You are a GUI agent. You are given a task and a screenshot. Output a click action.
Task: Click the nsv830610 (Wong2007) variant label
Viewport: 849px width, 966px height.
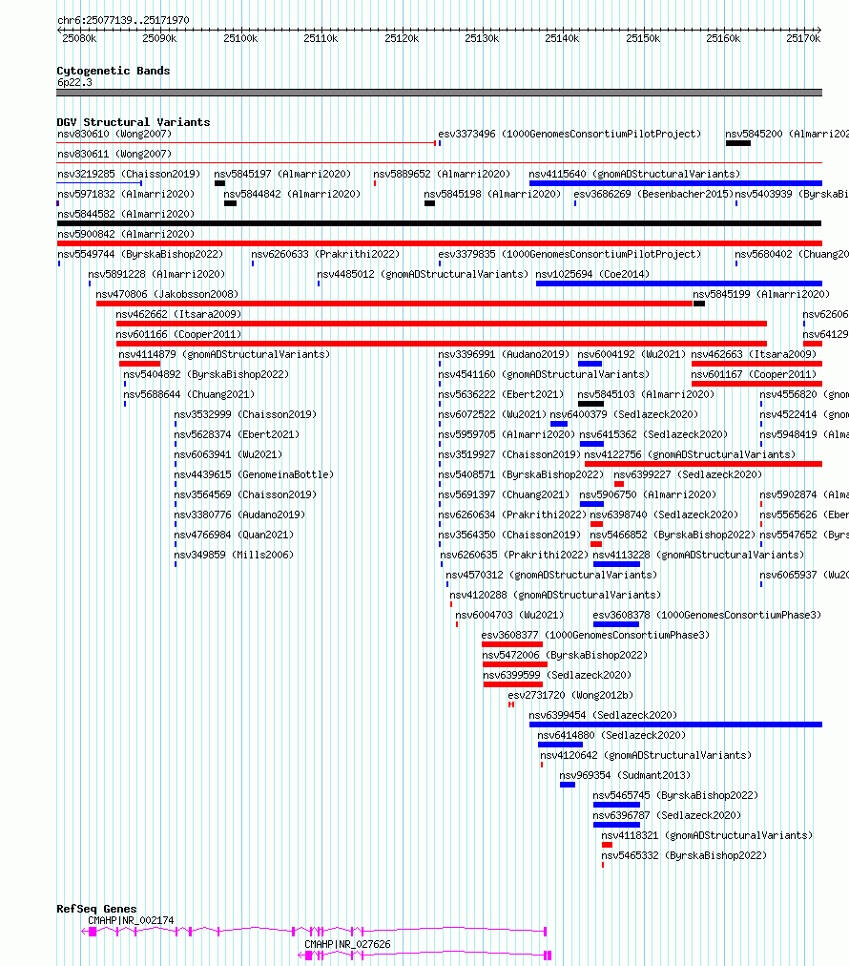pyautogui.click(x=114, y=134)
